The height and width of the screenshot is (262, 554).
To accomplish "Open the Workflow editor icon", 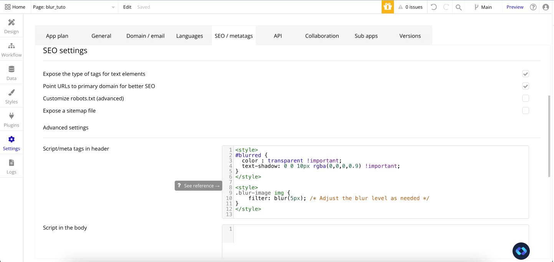I will [x=12, y=46].
